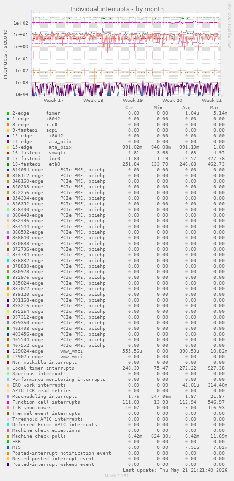Image resolution: width=234 pixels, height=481 pixels.
Task: Select the Rescheduling interrupts legend label
Action: (x=45, y=397)
